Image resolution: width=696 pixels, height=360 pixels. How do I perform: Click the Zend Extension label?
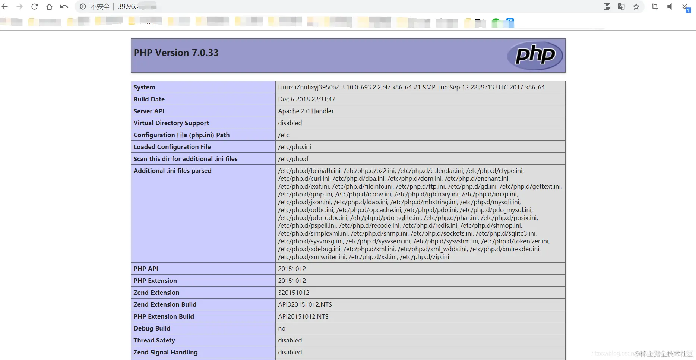[156, 293]
